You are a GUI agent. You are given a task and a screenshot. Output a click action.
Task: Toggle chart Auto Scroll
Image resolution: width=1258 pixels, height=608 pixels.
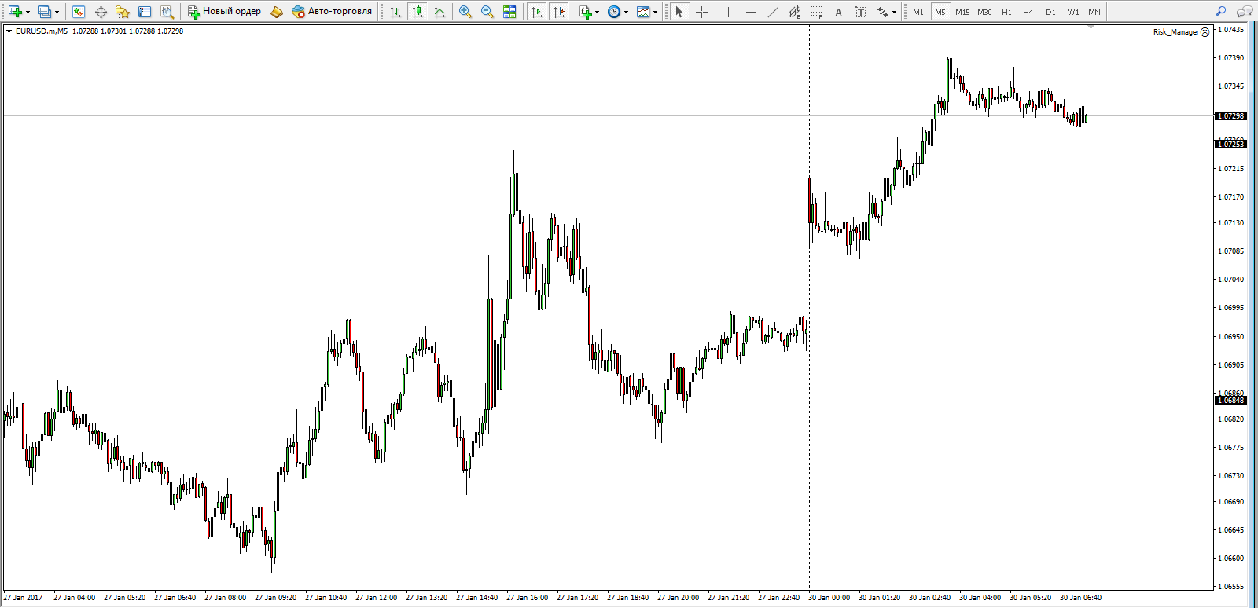click(537, 12)
